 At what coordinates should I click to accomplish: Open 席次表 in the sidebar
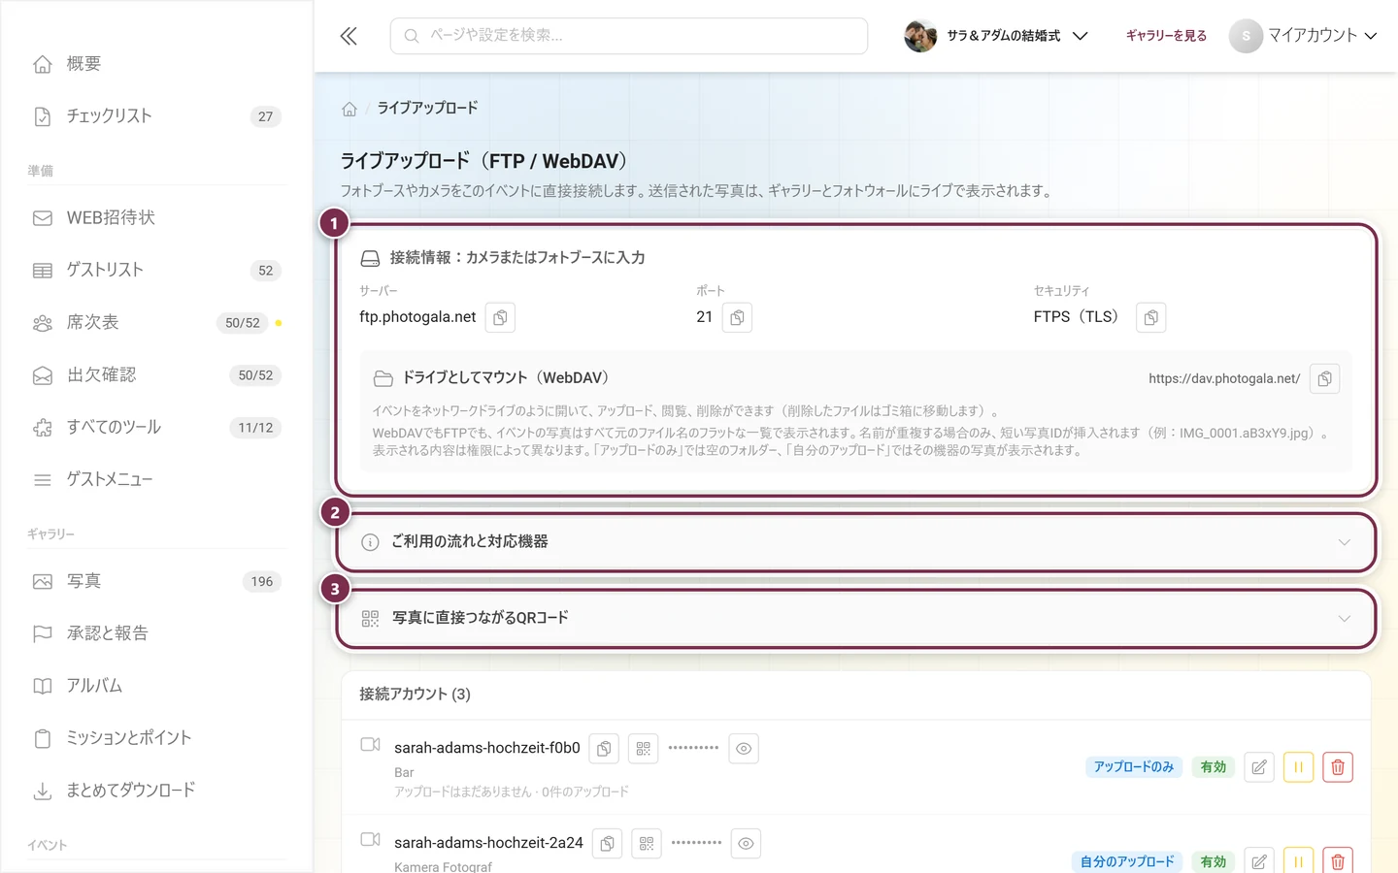click(x=157, y=323)
